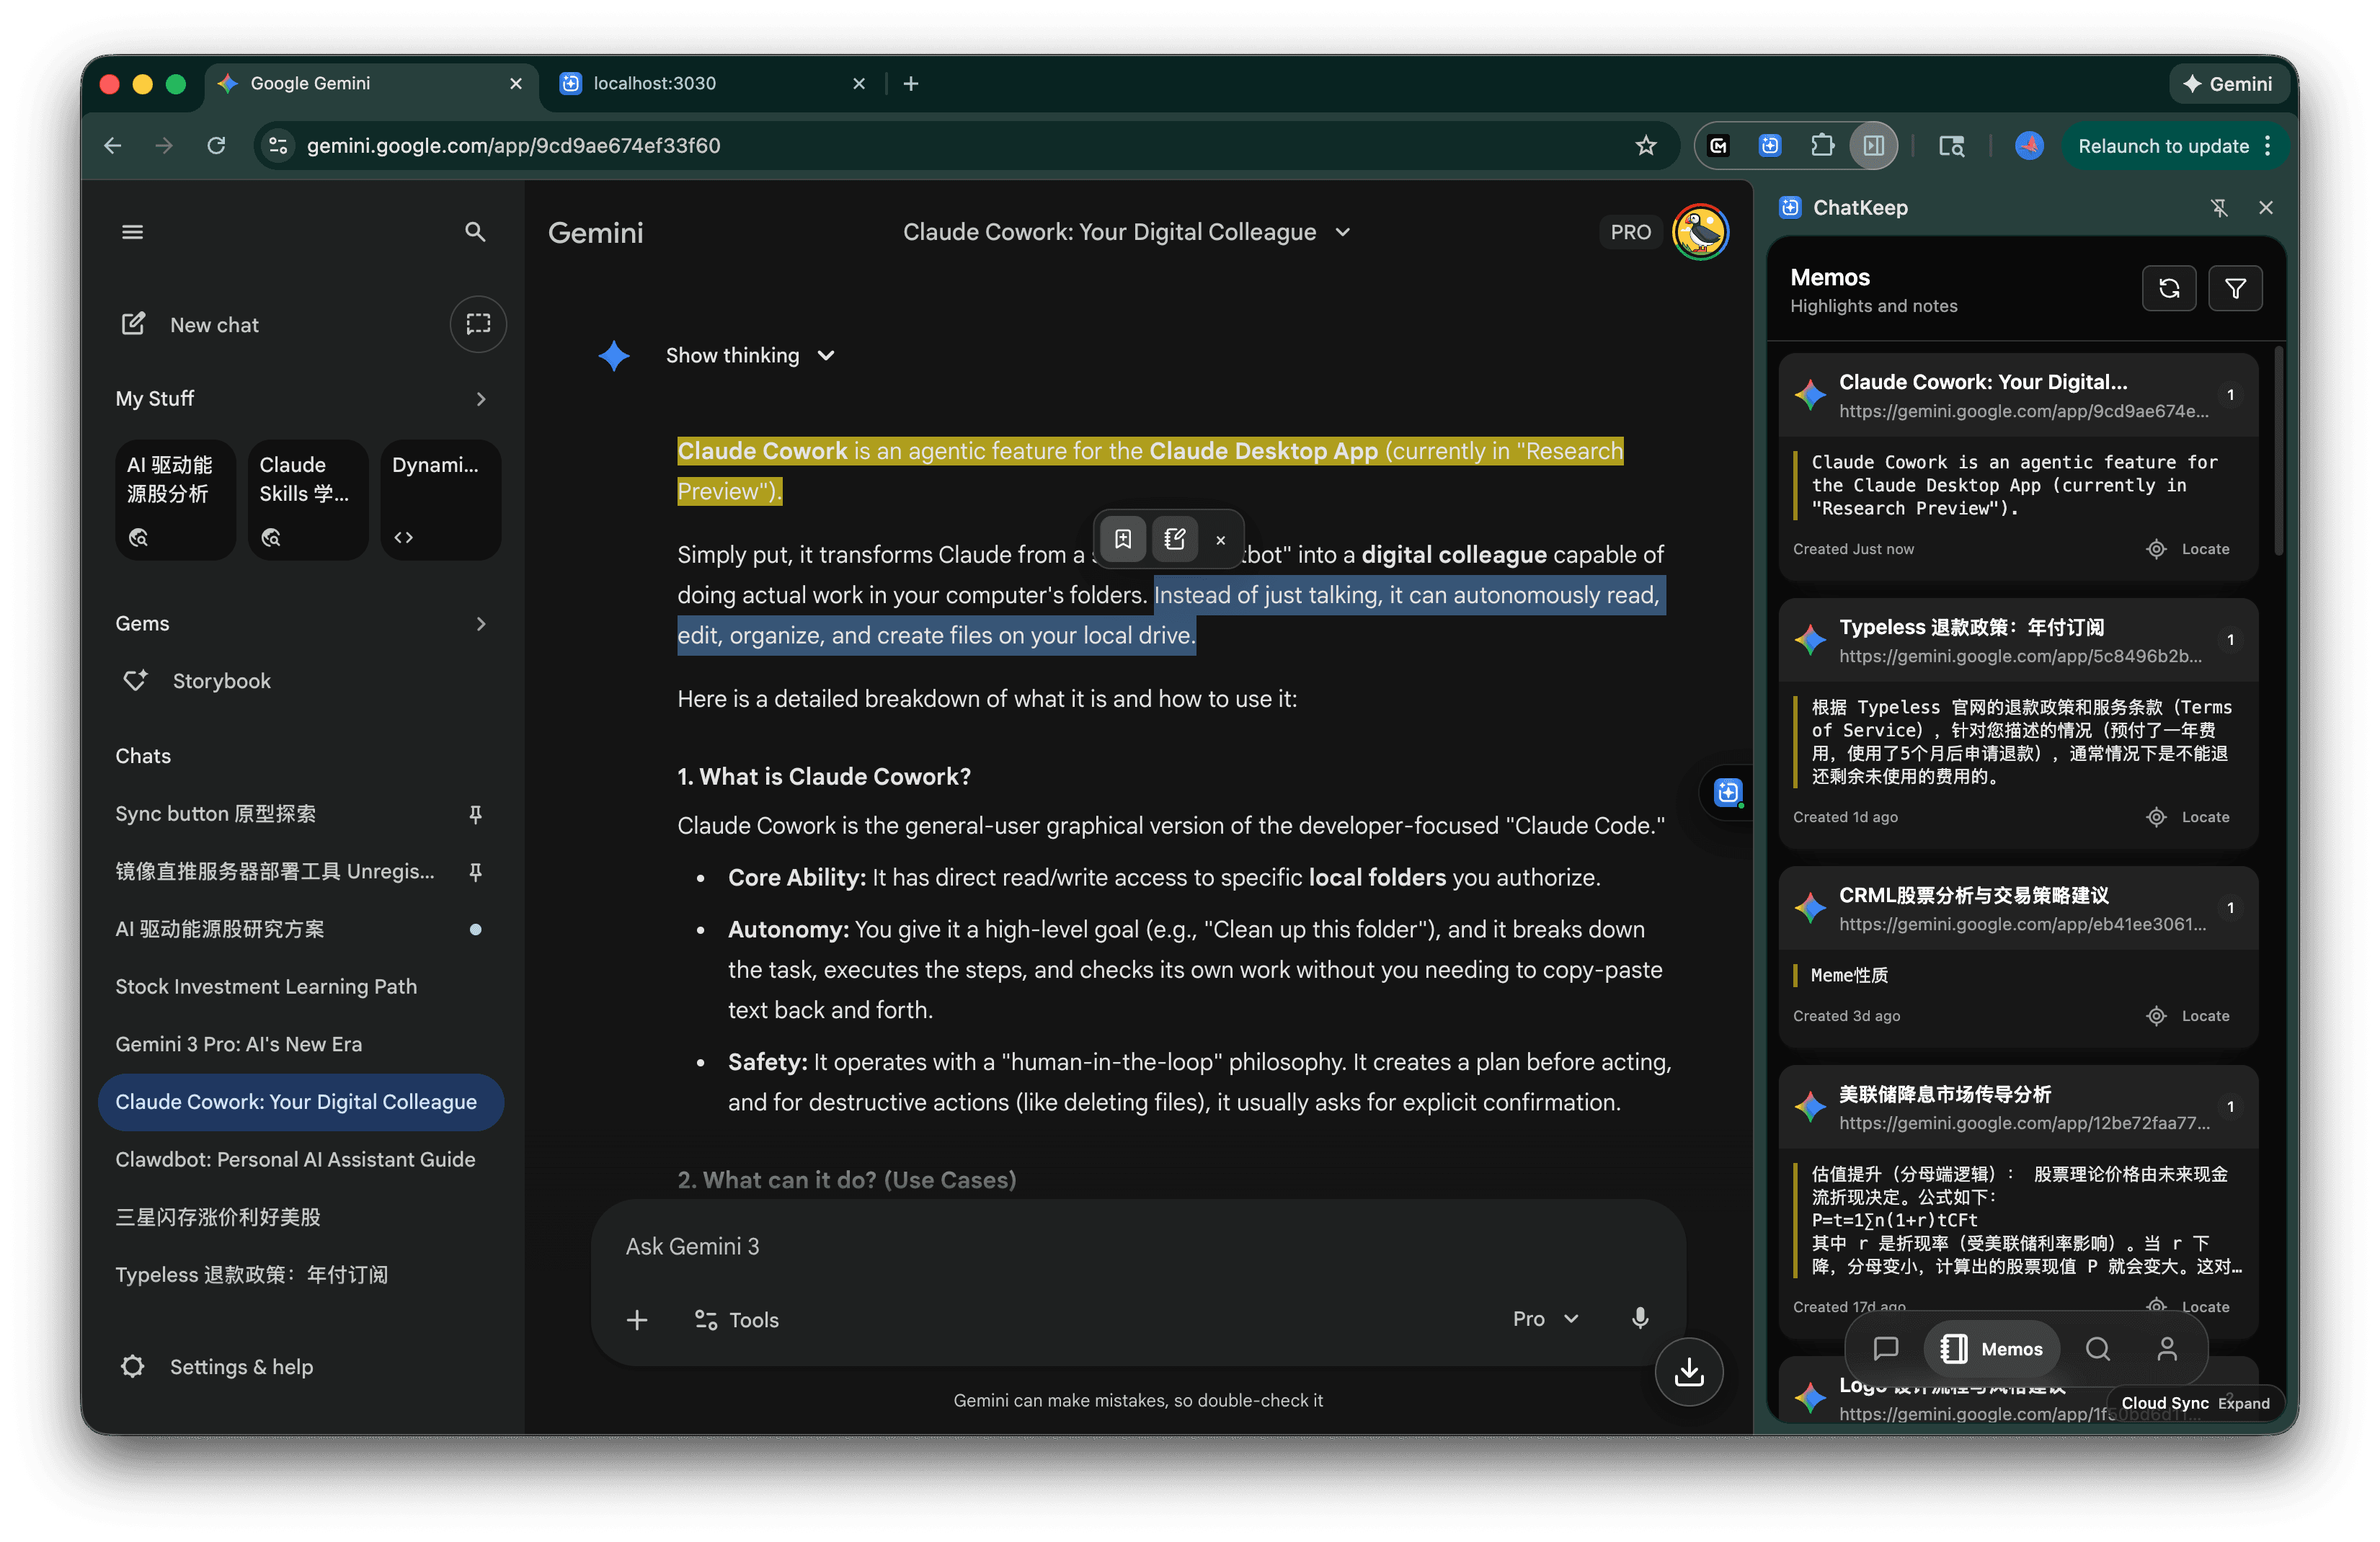Screen dimensions: 2380x1542
Task: Unpin the '镜像直推服务器部署工具' chat
Action: point(476,871)
